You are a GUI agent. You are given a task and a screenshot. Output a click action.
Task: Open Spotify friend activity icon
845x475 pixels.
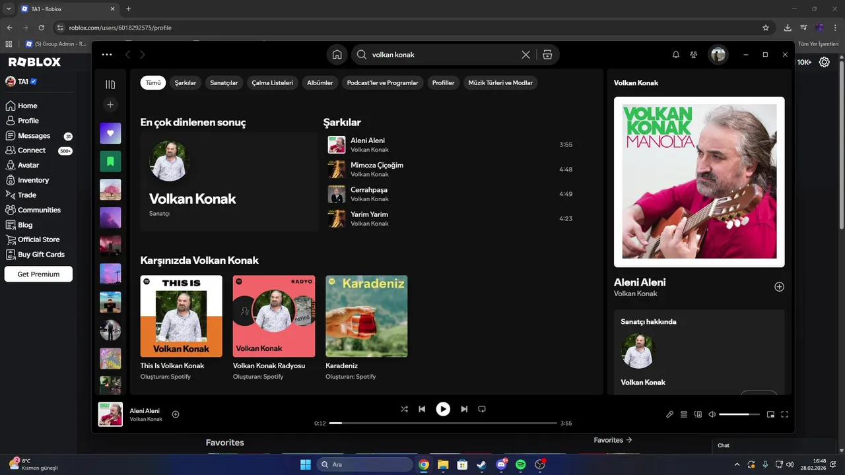693,55
